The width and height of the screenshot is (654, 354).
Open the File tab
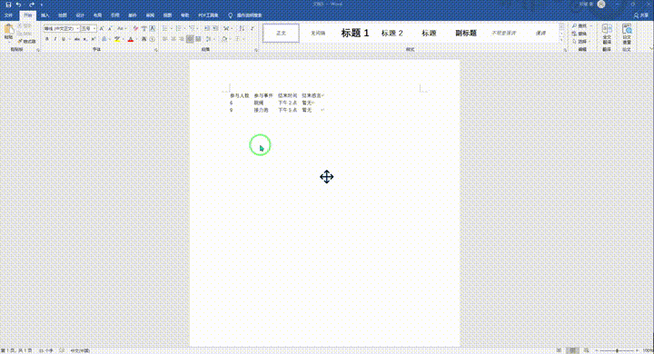click(x=8, y=15)
